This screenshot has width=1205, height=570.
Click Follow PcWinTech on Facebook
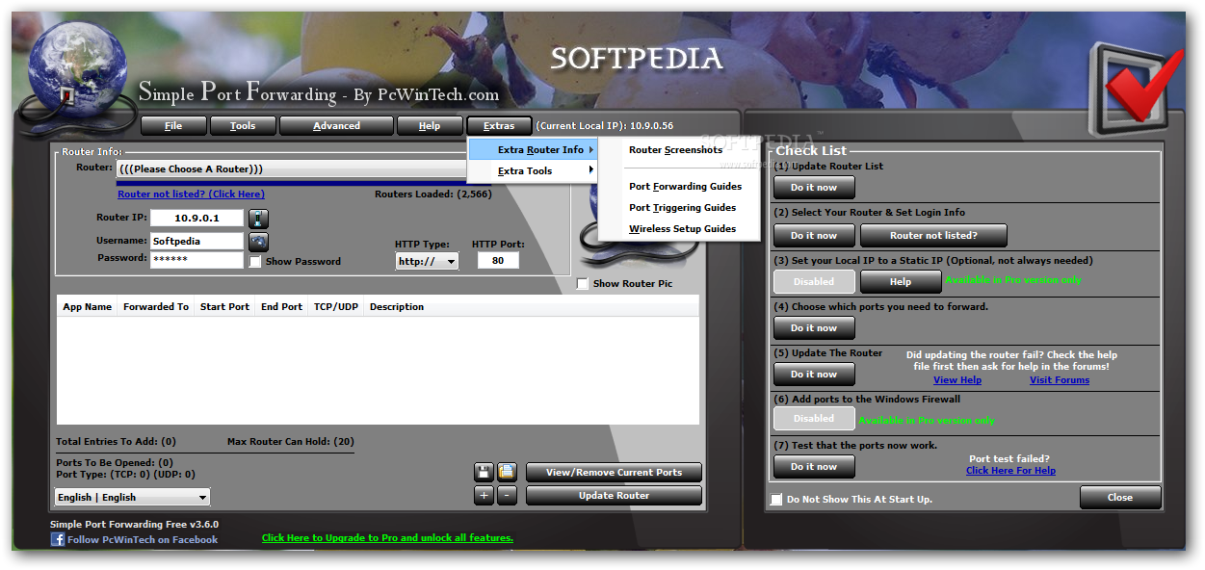[x=143, y=540]
